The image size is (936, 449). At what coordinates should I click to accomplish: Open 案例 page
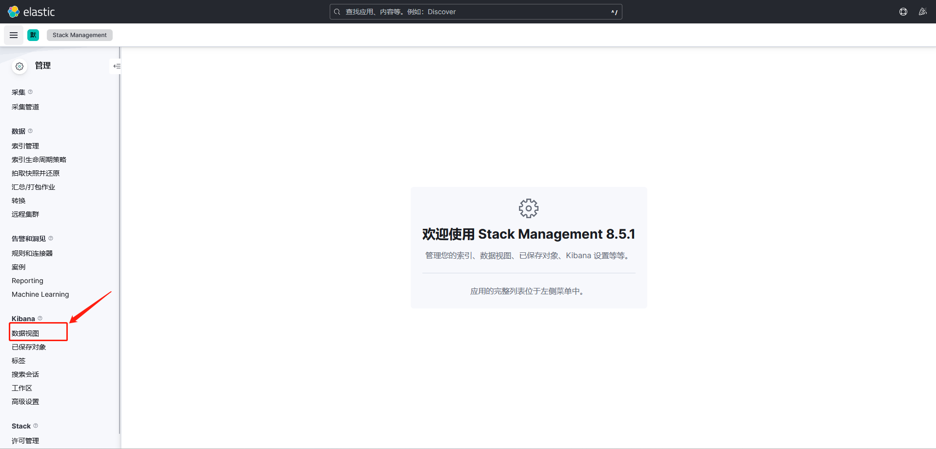point(19,267)
